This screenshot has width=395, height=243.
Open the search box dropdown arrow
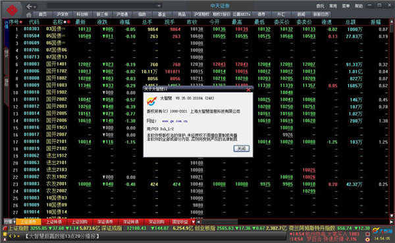pyautogui.click(x=159, y=6)
